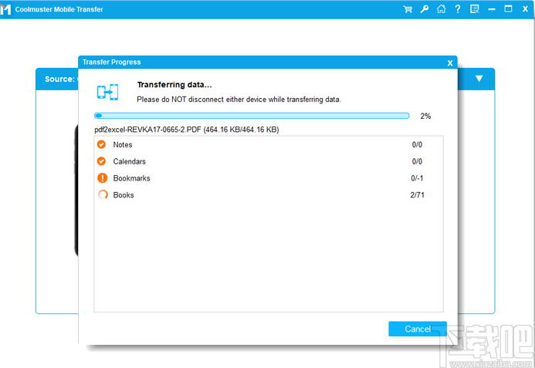
Task: Click the Bookmarks warning icon
Action: [102, 177]
